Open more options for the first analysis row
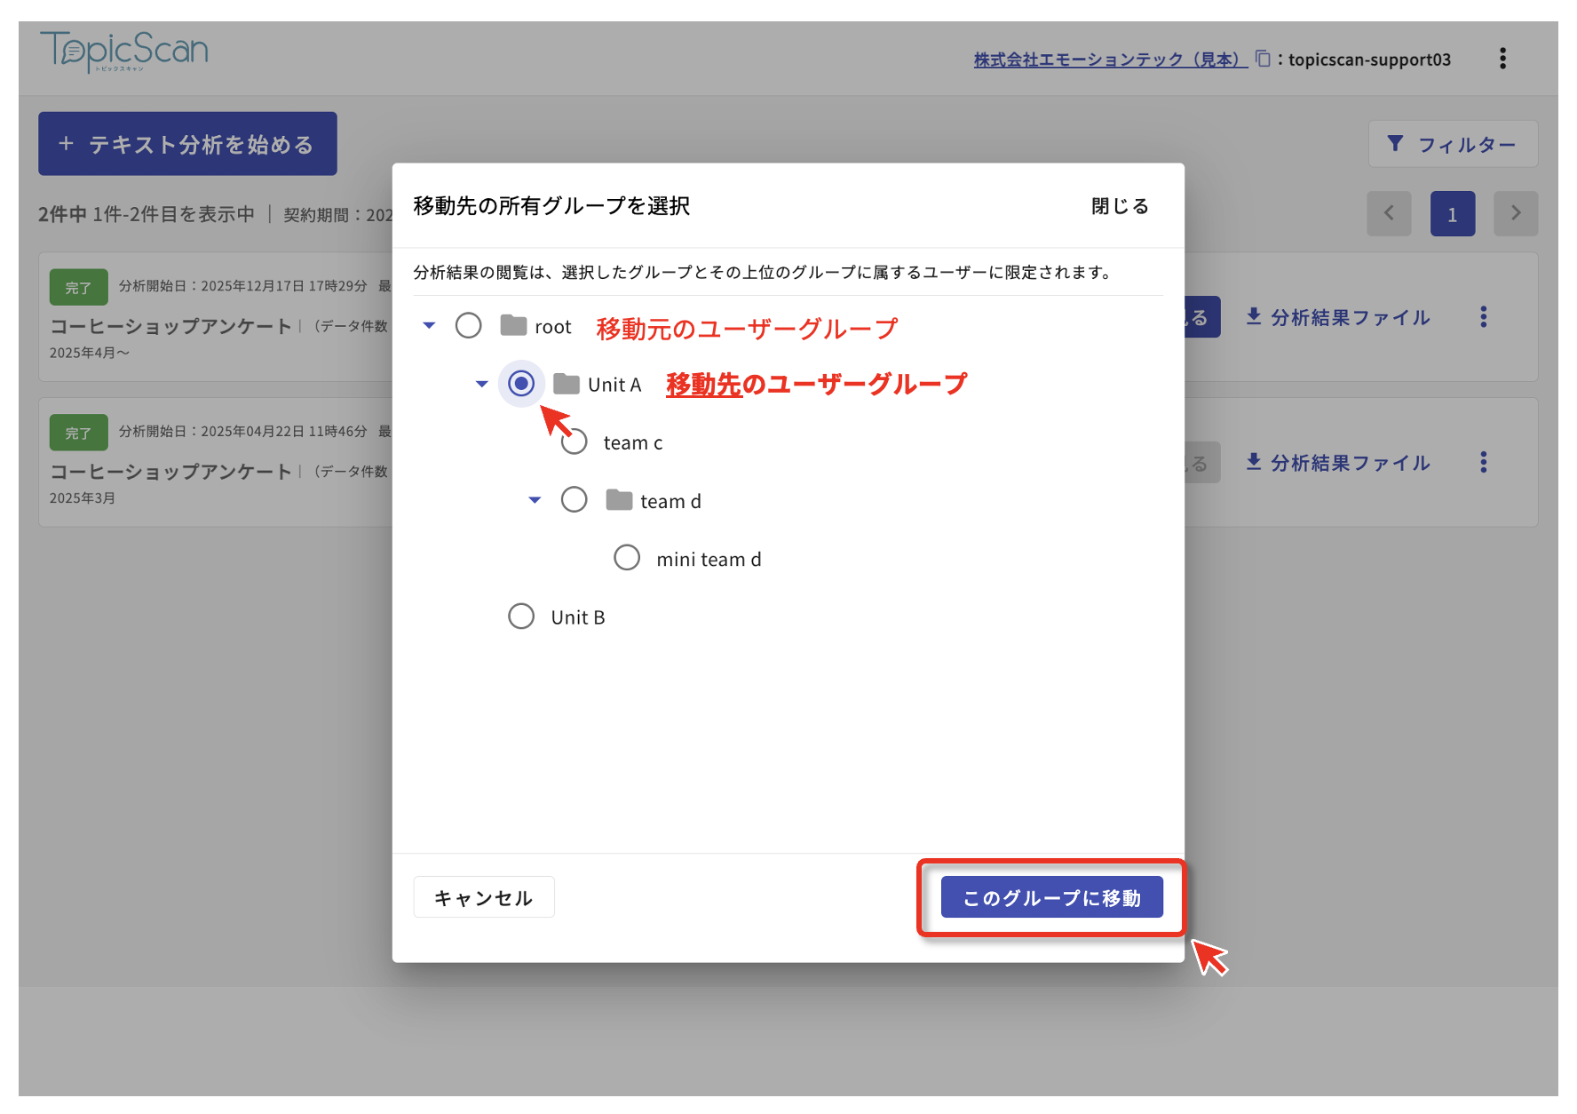Screen dimensions: 1577x1114 click(1483, 317)
